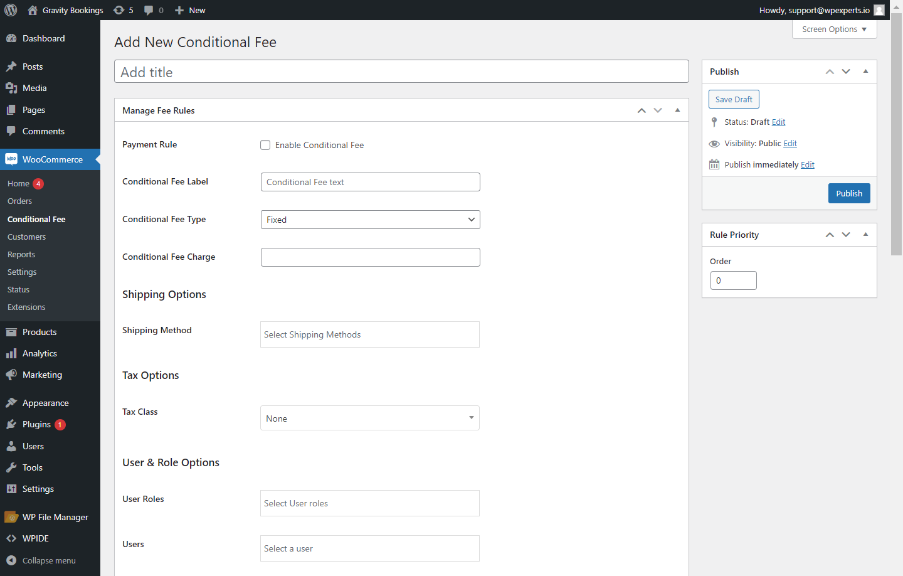Screen dimensions: 903x576
Task: Move the Publish panel up
Action: [830, 72]
